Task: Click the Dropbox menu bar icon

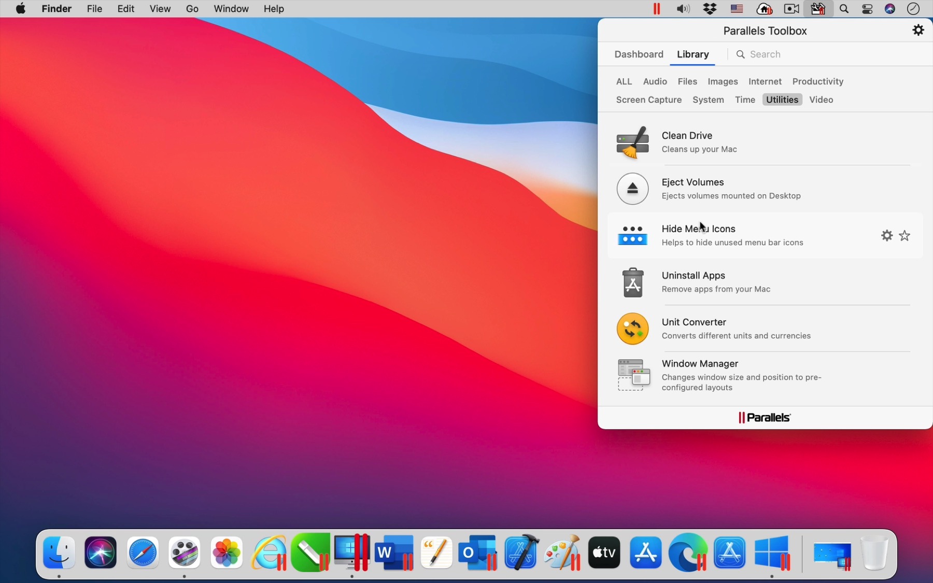Action: point(710,8)
